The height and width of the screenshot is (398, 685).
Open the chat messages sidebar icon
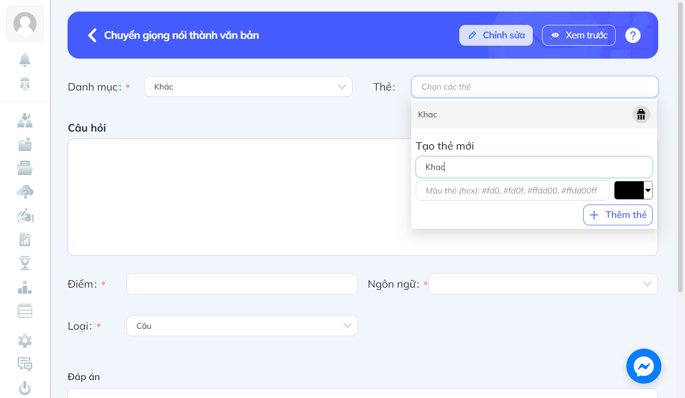coord(25,364)
